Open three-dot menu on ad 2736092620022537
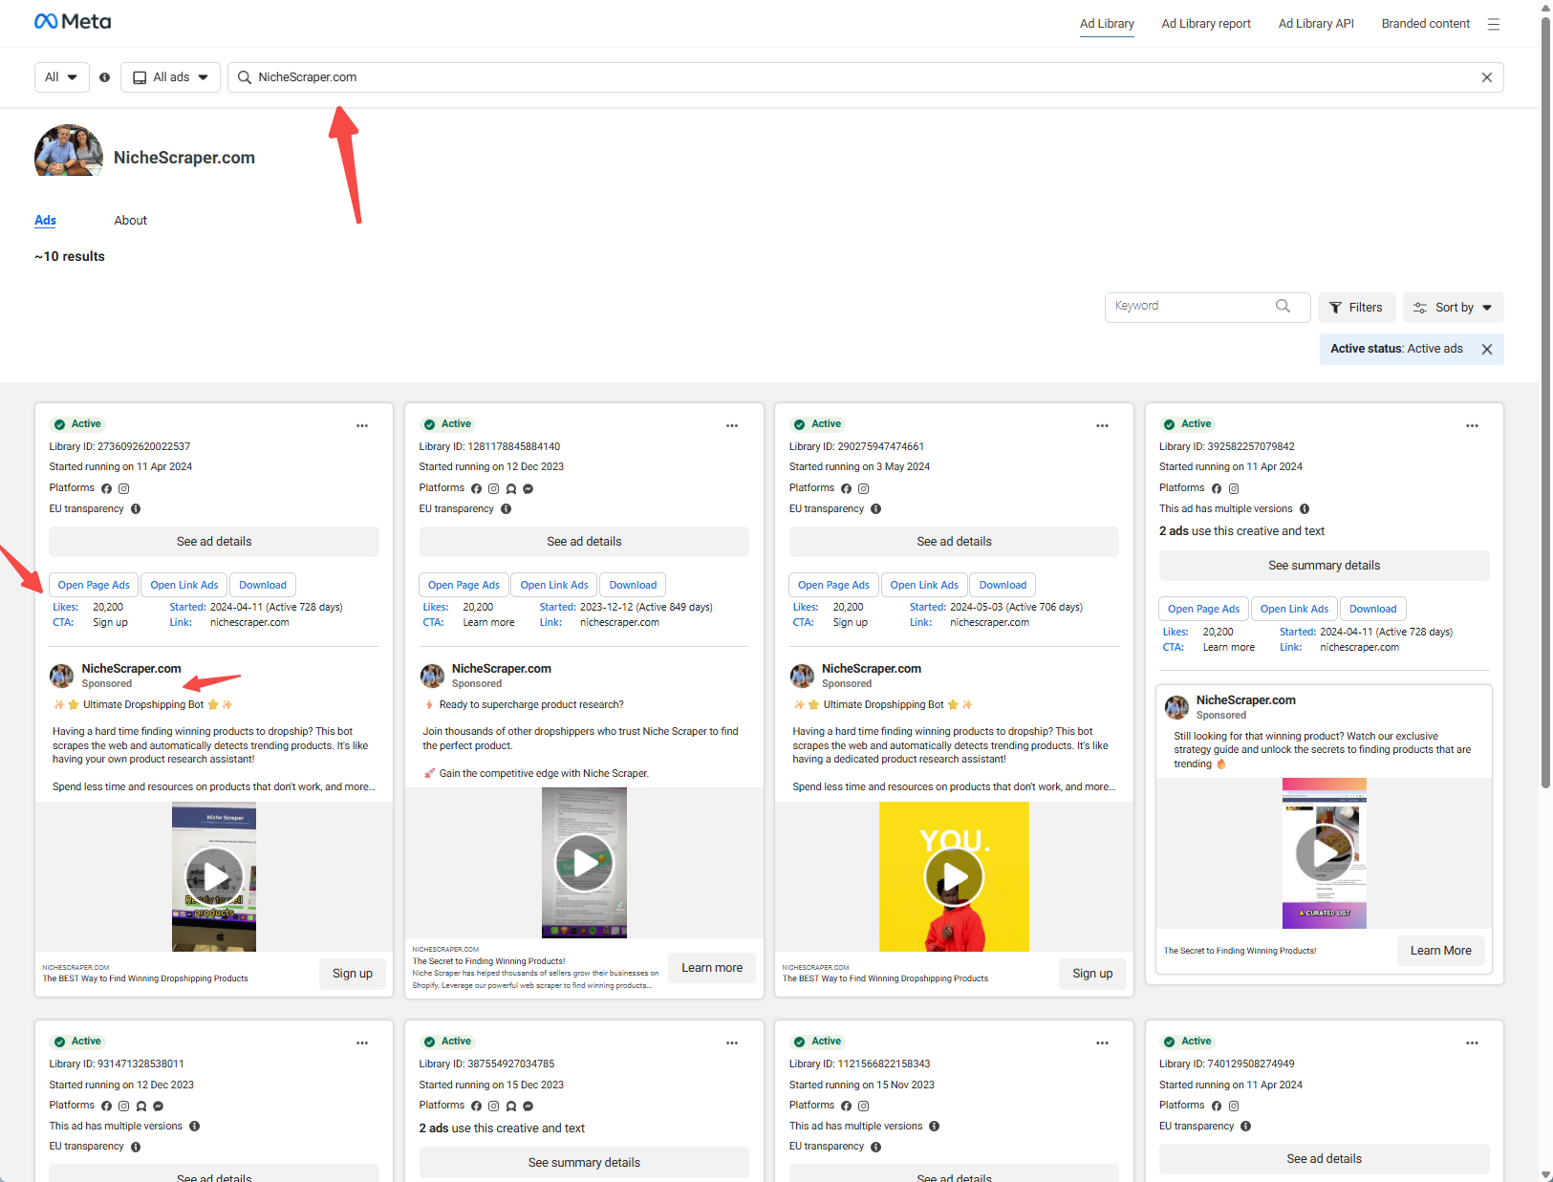 point(362,426)
